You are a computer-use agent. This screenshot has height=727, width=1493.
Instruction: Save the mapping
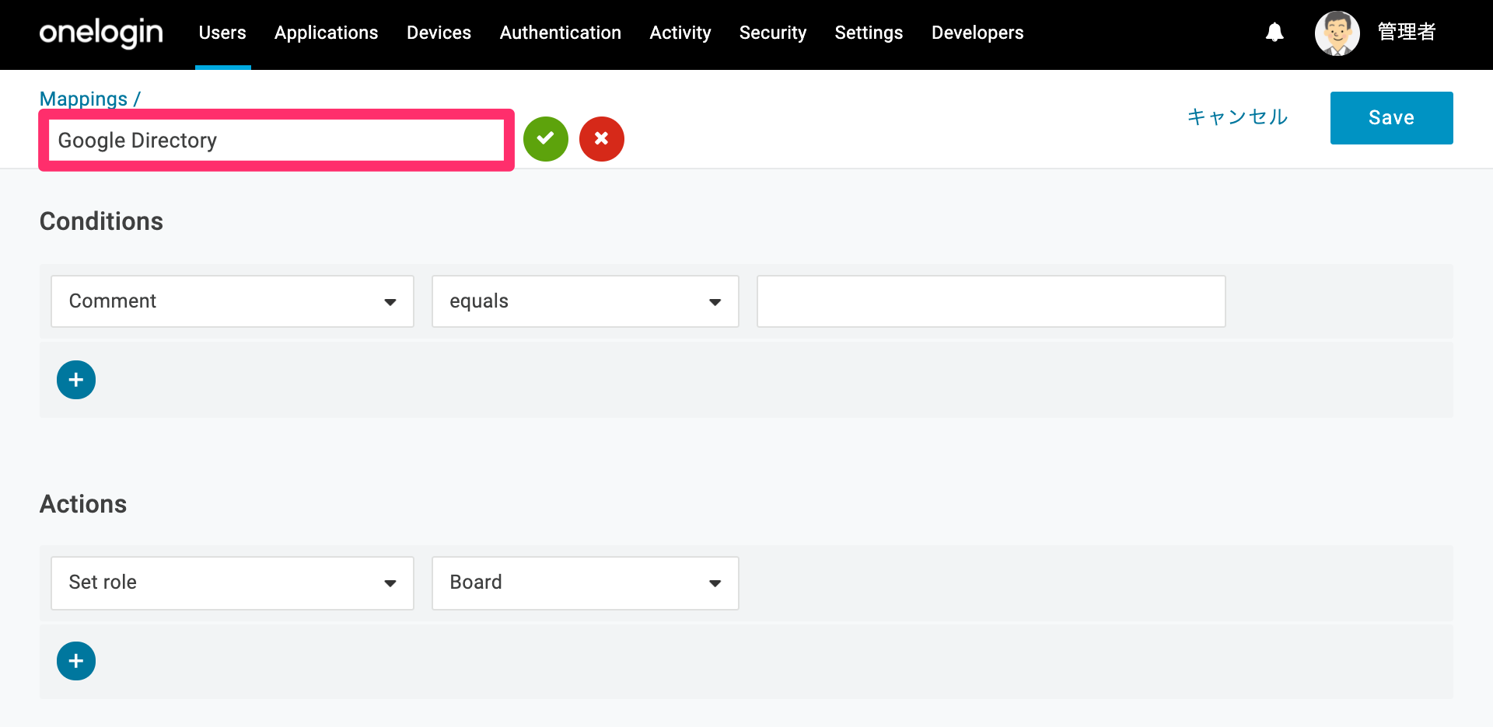(x=1391, y=118)
